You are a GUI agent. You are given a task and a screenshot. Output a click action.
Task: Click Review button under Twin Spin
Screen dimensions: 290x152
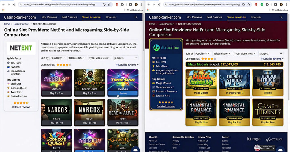click(x=123, y=93)
